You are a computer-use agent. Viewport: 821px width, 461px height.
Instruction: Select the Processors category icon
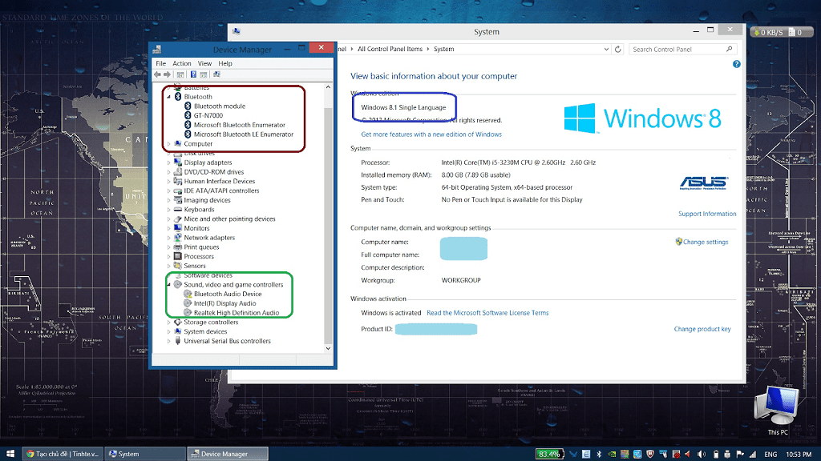pyautogui.click(x=177, y=257)
